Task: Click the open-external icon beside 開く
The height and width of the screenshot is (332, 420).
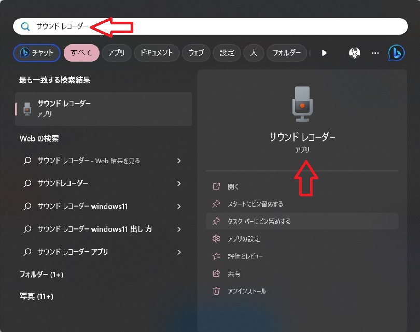Action: 216,186
